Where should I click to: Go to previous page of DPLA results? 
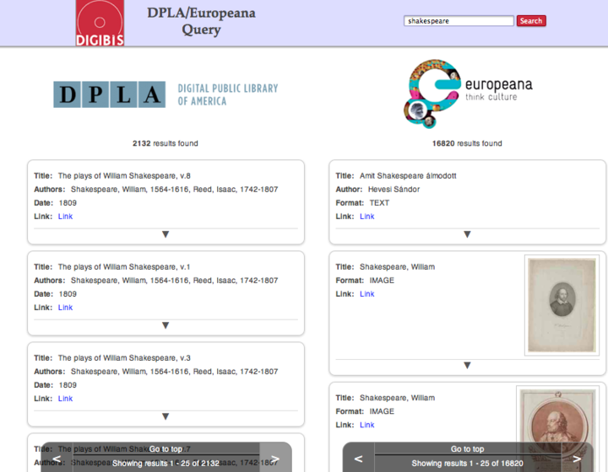point(57,459)
